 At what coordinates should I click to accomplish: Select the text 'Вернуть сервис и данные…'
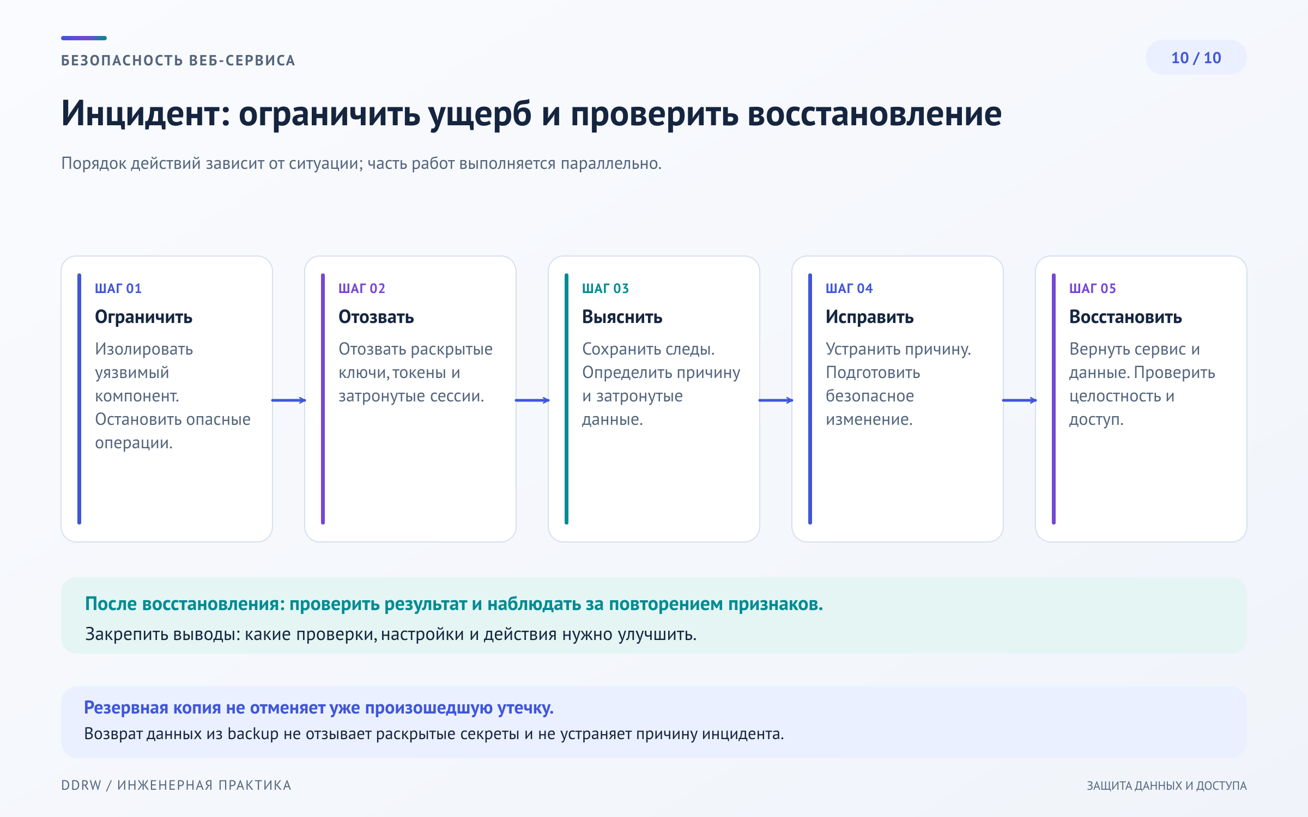pos(1142,384)
